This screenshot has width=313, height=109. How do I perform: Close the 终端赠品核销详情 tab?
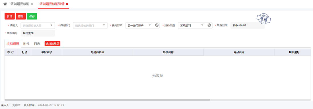point(67,4)
